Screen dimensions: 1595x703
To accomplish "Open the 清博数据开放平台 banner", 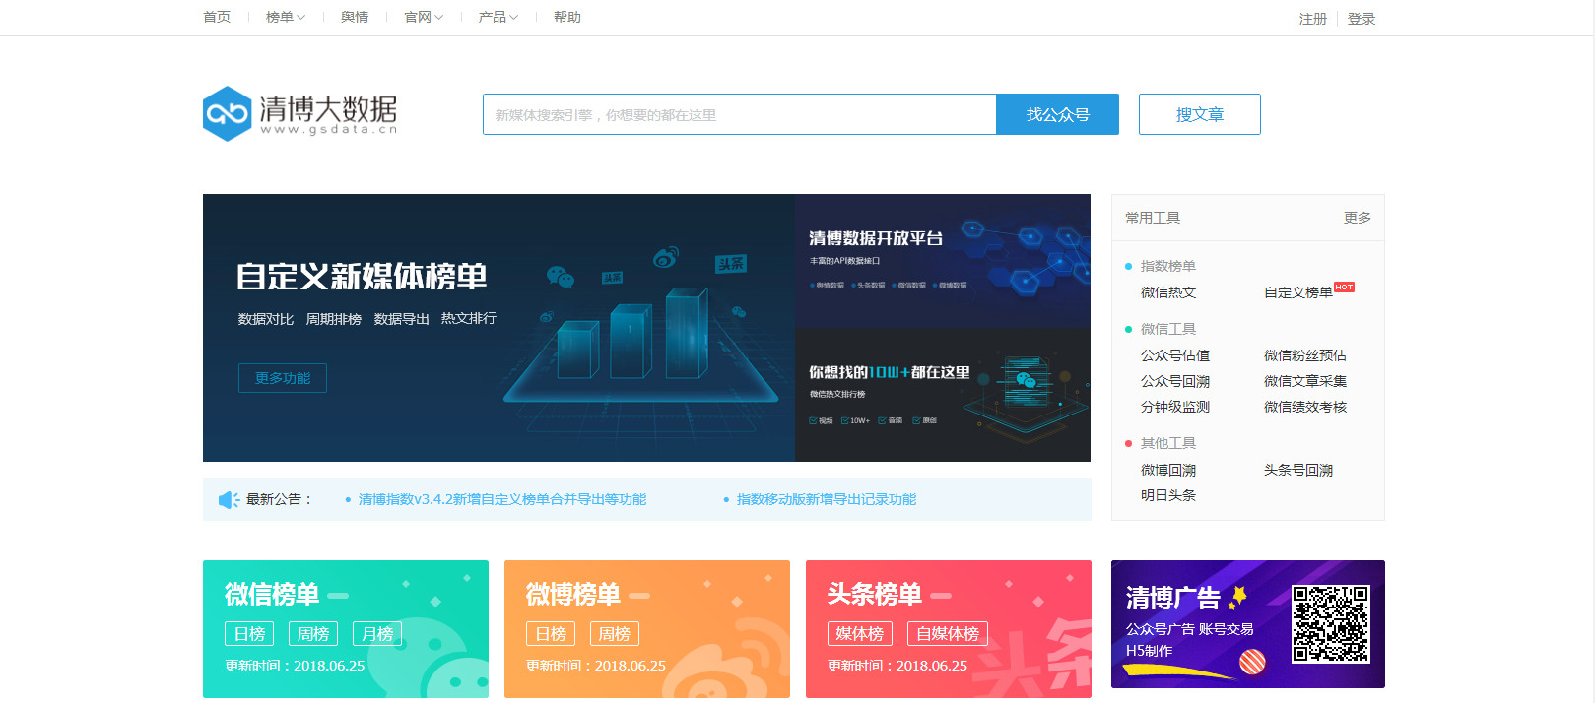I will click(x=943, y=260).
